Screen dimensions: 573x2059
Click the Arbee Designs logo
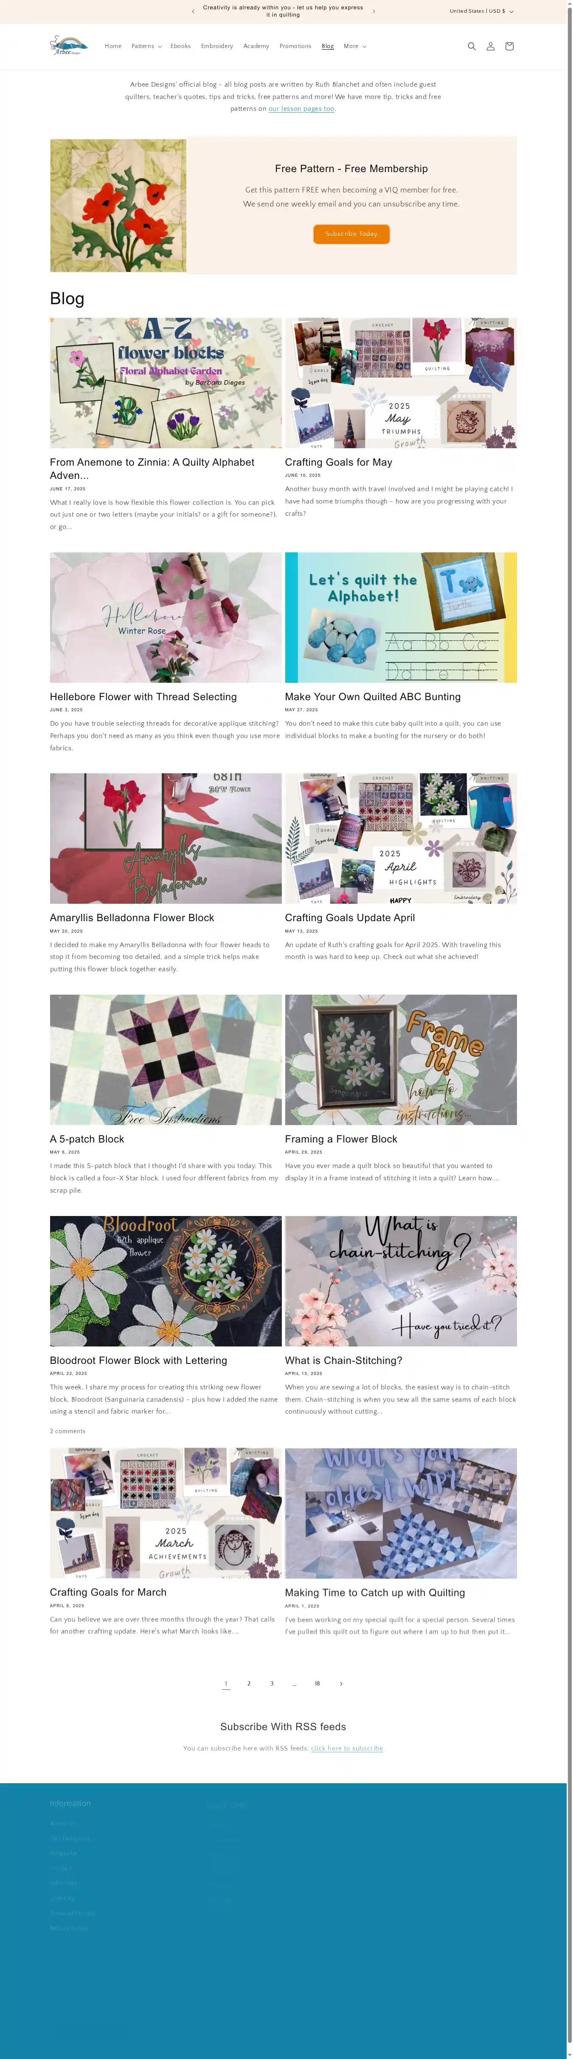[x=68, y=45]
